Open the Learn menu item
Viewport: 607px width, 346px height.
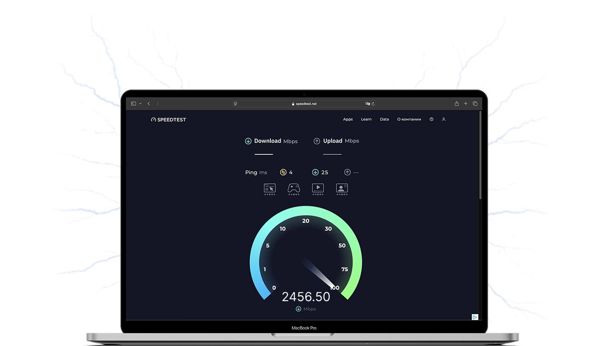366,119
